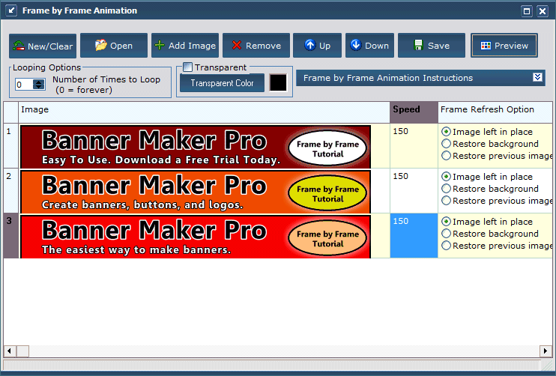Click the Add Image button
The image size is (556, 376).
click(185, 46)
